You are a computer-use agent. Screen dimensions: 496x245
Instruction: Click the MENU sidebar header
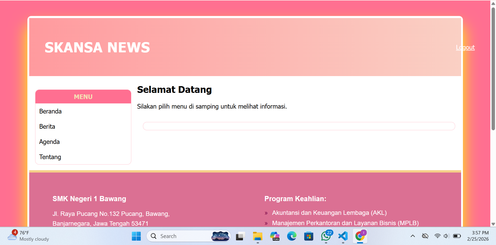[83, 97]
